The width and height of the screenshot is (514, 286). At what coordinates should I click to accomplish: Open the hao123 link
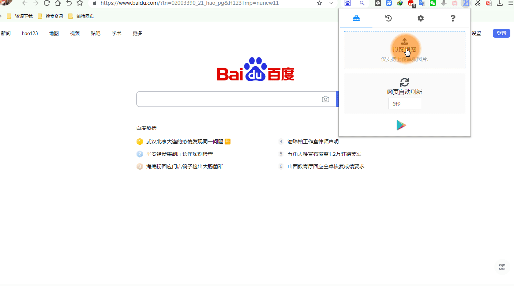click(x=30, y=33)
